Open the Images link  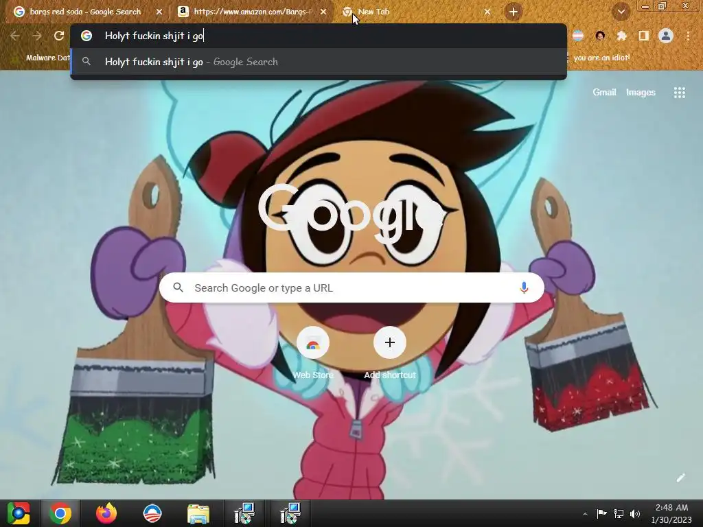641,93
